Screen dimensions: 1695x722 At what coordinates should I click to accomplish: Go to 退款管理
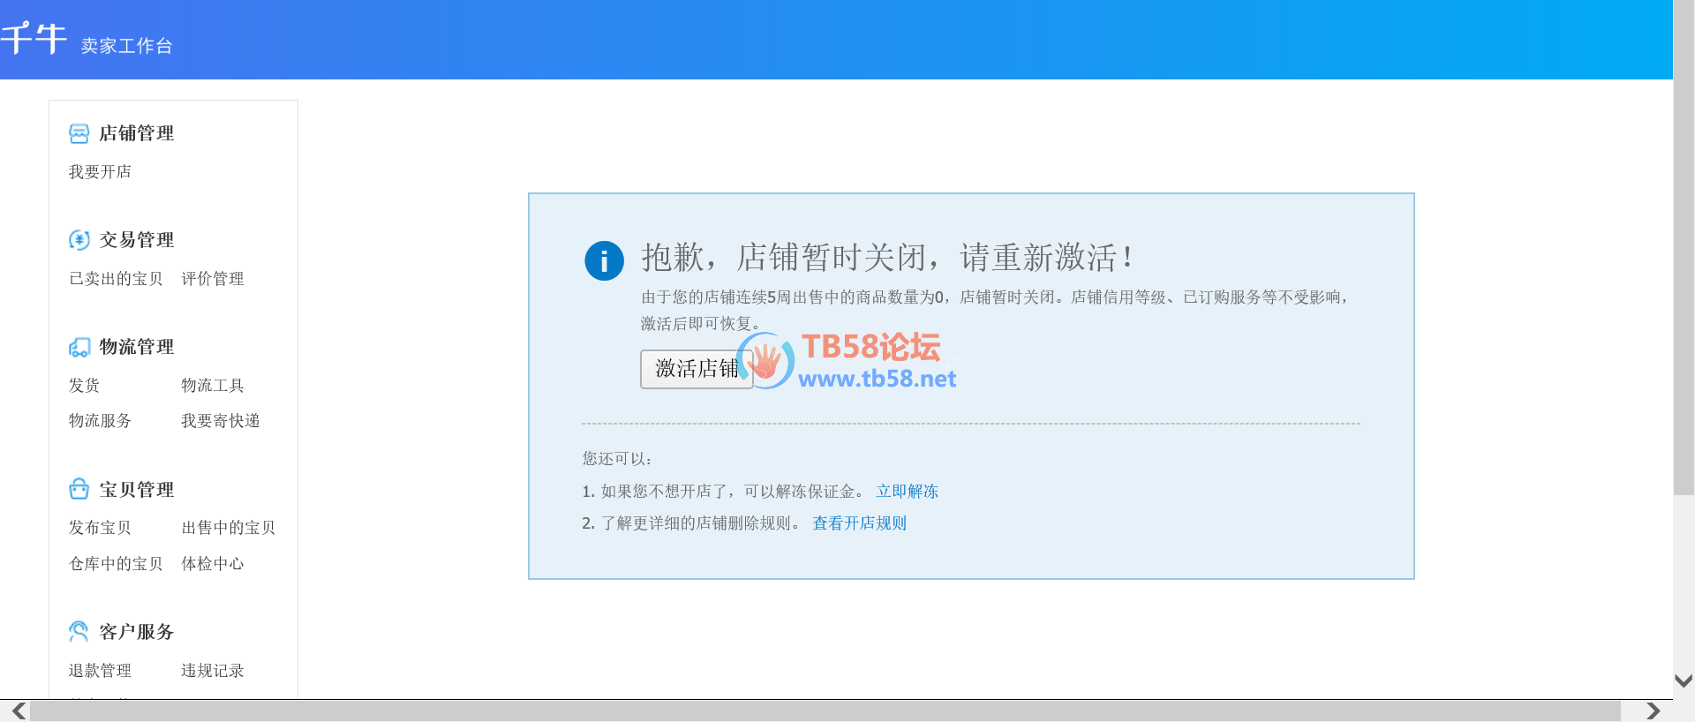(x=100, y=671)
